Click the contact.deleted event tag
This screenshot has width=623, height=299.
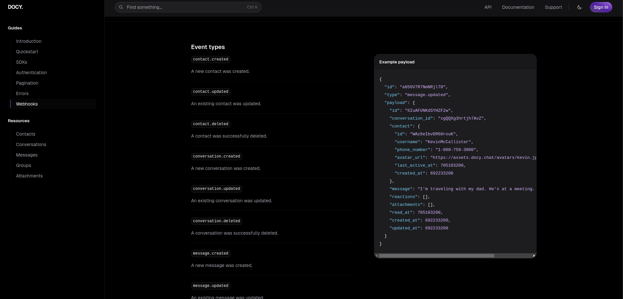coord(210,124)
